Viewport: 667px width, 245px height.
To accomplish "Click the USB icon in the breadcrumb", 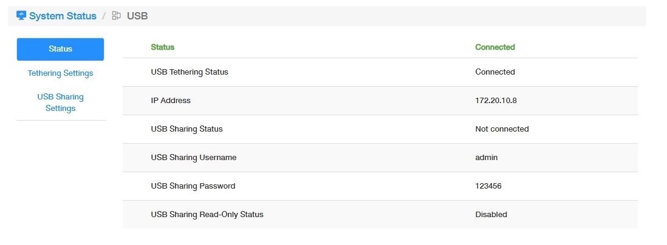I will click(117, 16).
